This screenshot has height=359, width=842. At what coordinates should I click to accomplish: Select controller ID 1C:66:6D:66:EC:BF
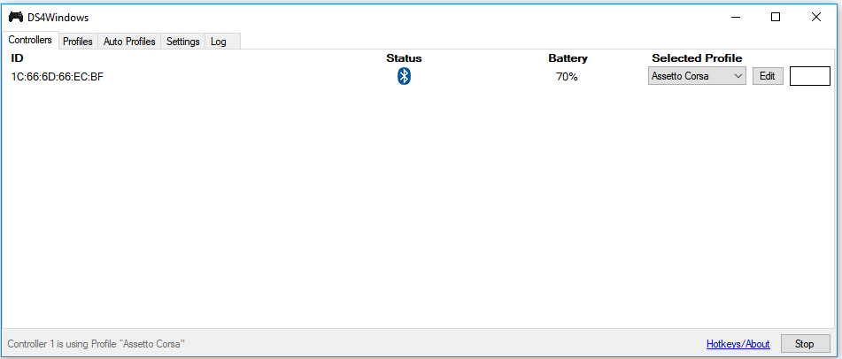tap(58, 77)
